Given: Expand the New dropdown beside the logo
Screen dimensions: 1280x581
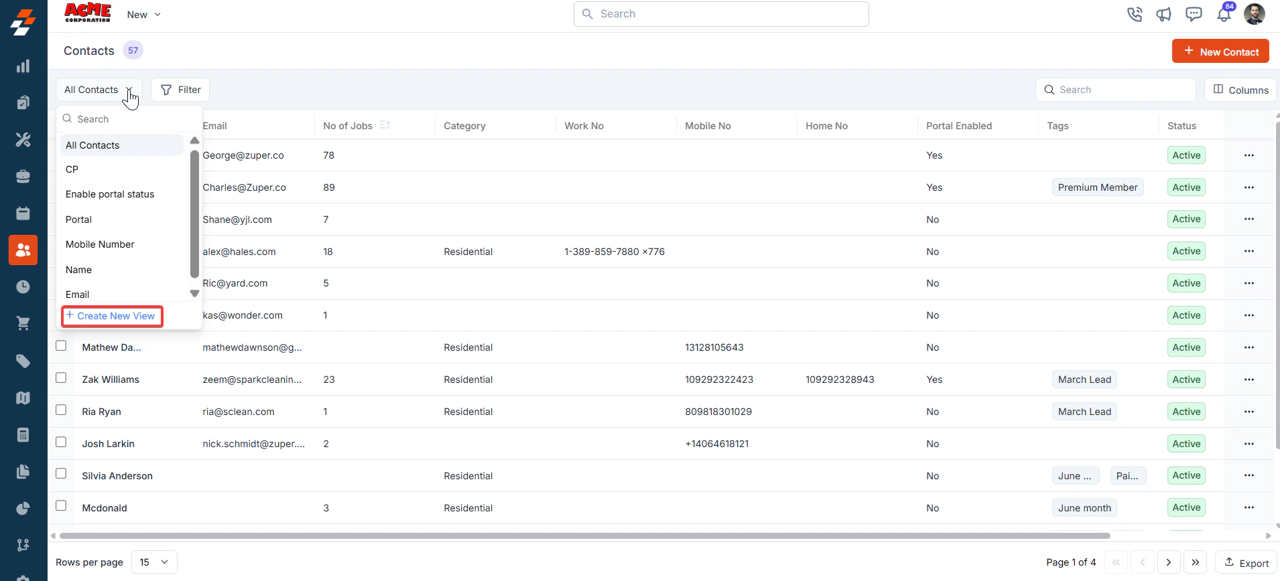Looking at the screenshot, I should tap(144, 15).
